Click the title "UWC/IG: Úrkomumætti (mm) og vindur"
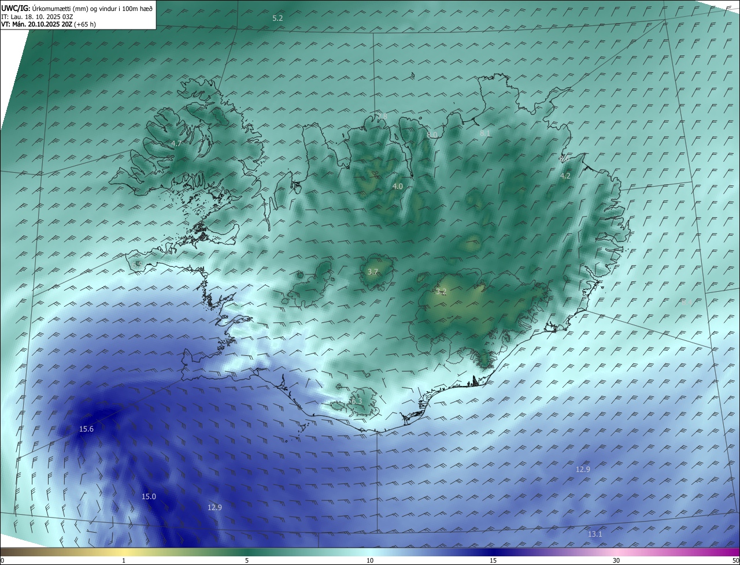Viewport: 740px width, 565px height. 77,8
